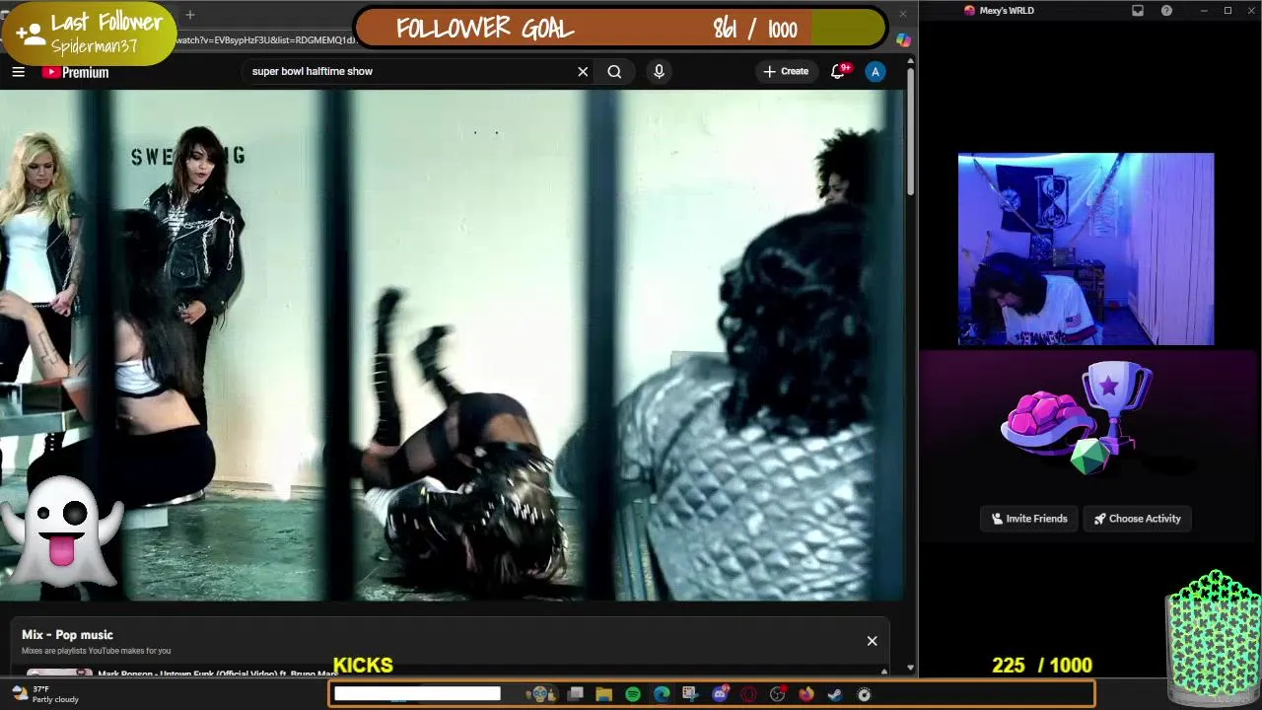
Task: Click the browser address bar URL
Action: 266,40
